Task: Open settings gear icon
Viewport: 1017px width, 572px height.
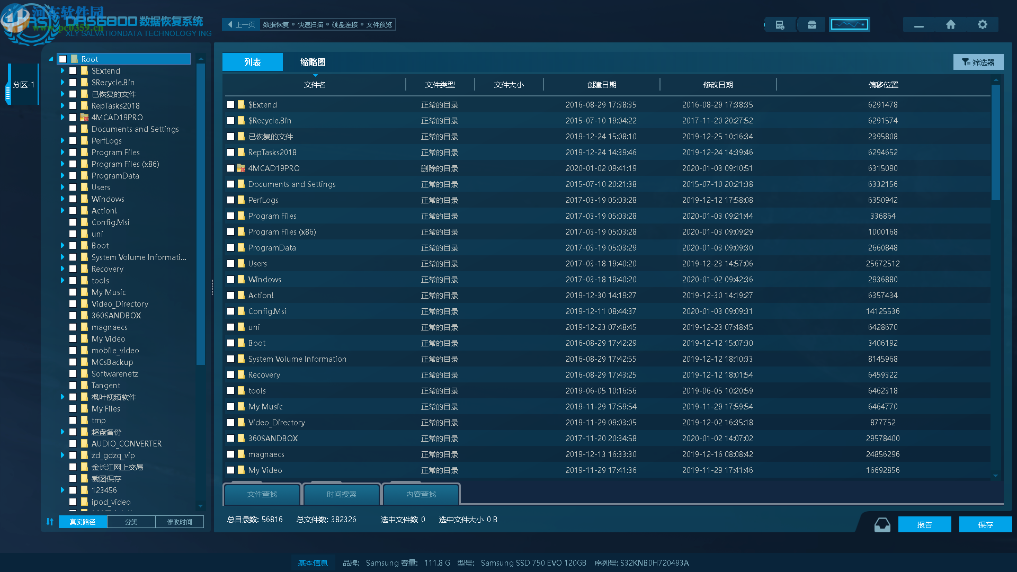Action: coord(983,25)
